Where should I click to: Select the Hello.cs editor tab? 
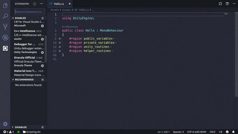click(x=59, y=4)
